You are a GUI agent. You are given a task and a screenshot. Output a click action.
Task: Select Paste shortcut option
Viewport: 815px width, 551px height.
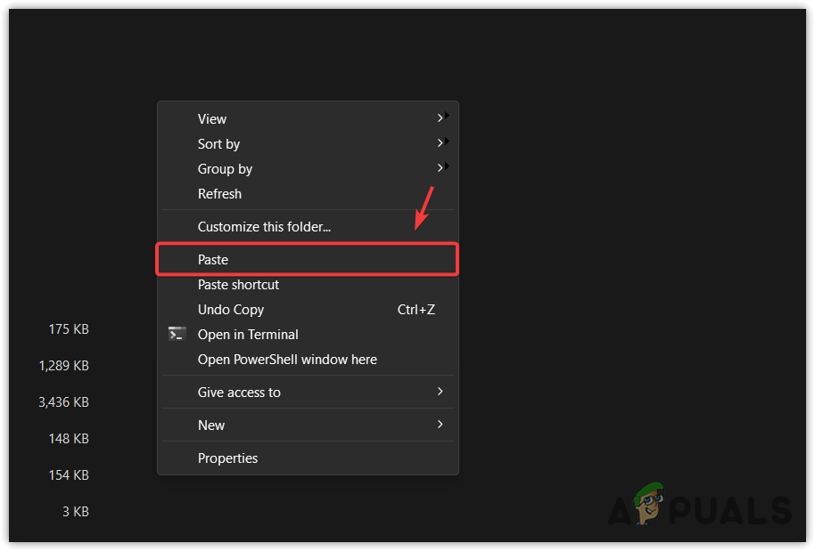(x=238, y=284)
